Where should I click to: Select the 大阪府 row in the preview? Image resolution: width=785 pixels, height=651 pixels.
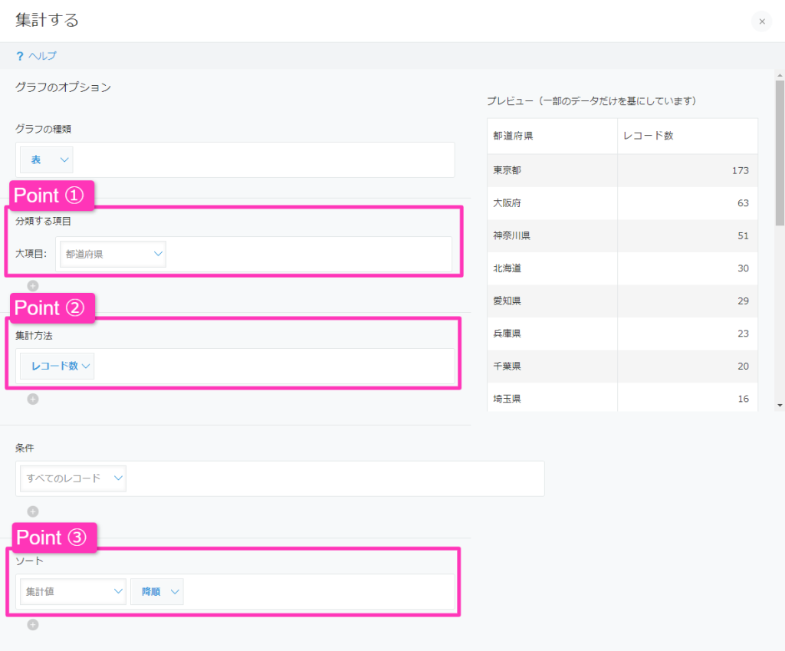pyautogui.click(x=622, y=202)
